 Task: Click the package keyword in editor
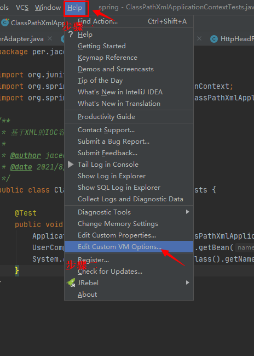click(14, 52)
